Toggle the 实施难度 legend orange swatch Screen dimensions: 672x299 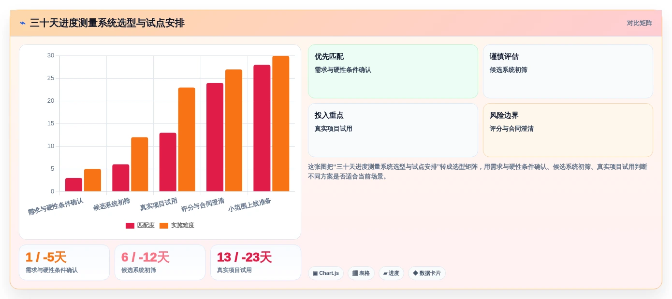click(164, 225)
